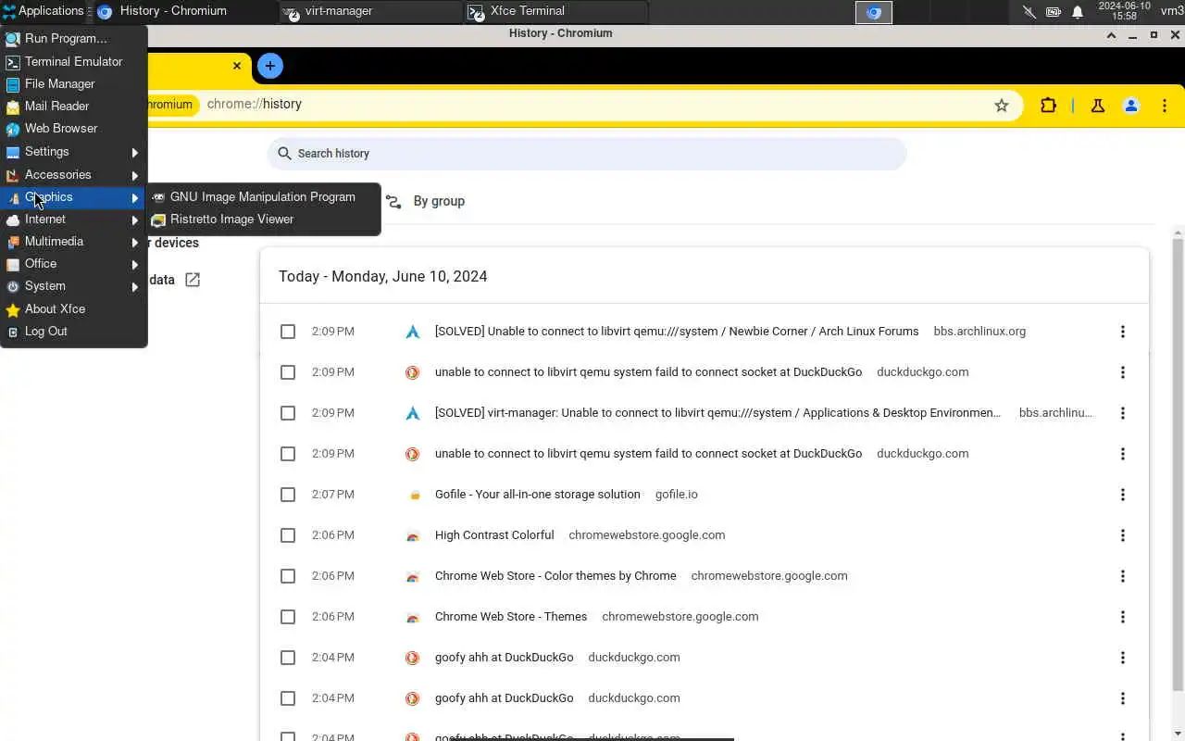Open actions menu for Gofile entry

tap(1123, 495)
